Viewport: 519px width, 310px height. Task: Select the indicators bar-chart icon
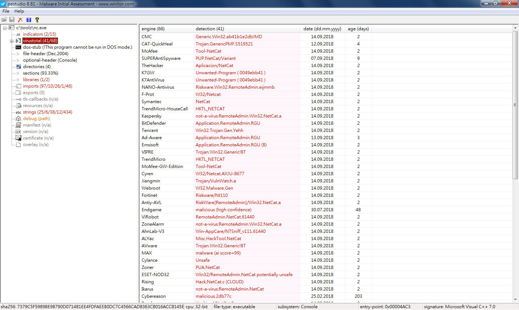[18, 34]
